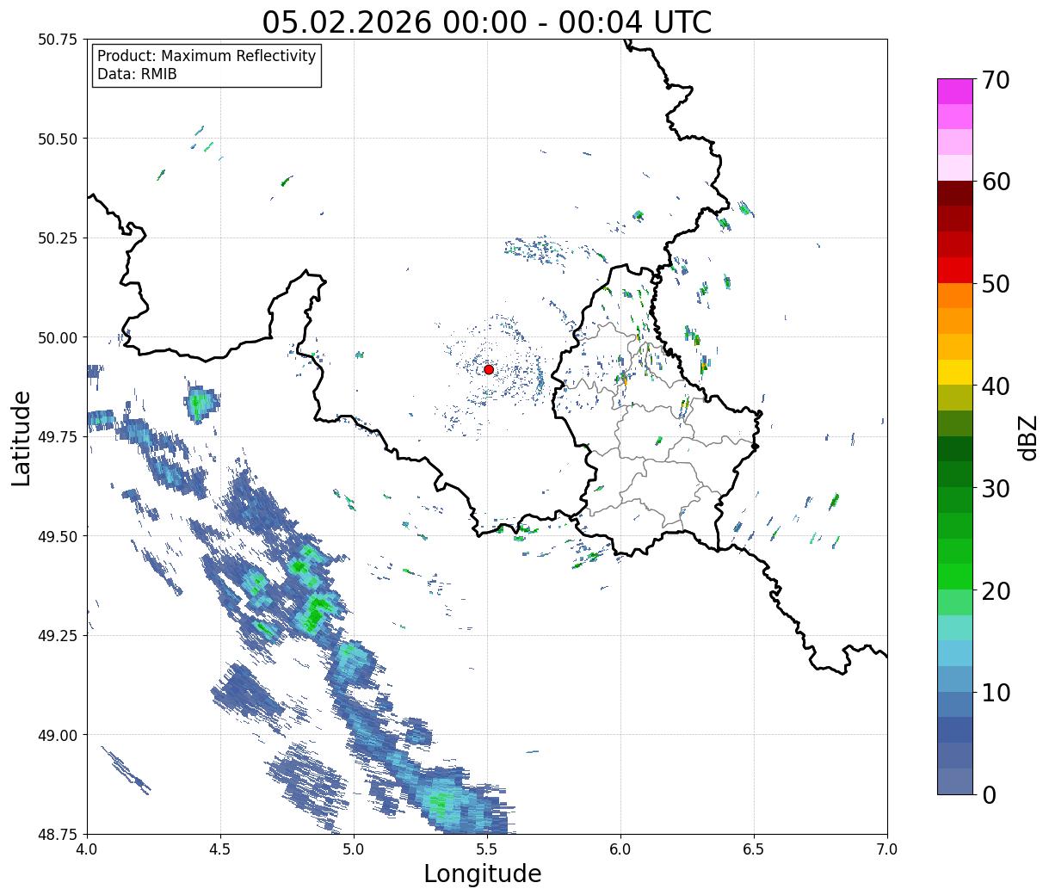Screen dimensions: 1049x895
Task: Click the 'Latitude' axis label
Action: click(x=22, y=438)
